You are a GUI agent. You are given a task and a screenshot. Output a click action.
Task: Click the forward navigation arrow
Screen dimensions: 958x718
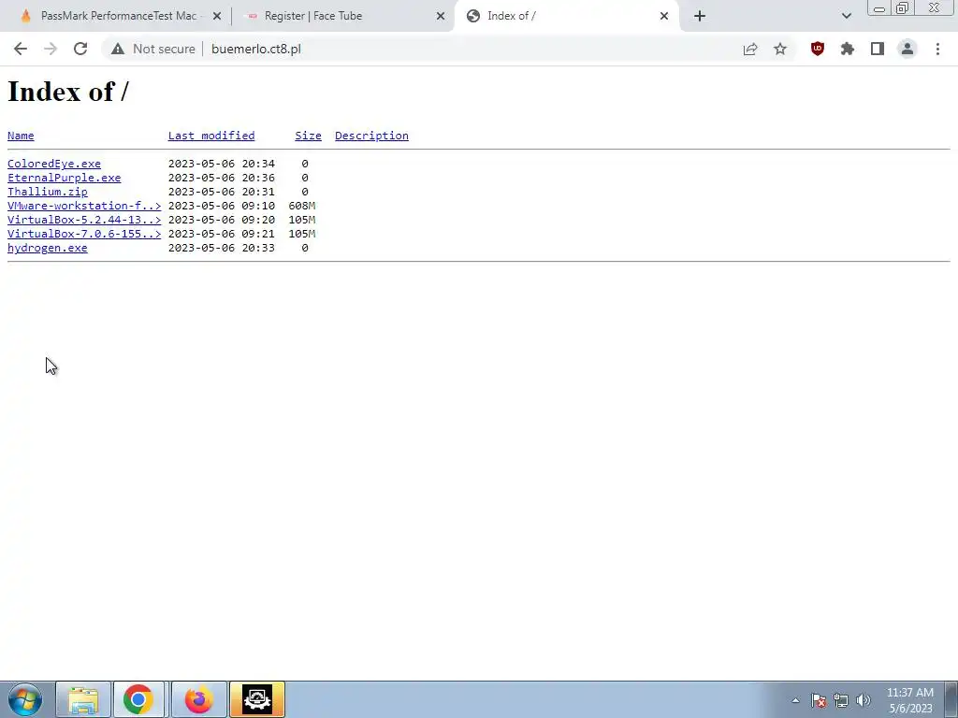pos(51,49)
